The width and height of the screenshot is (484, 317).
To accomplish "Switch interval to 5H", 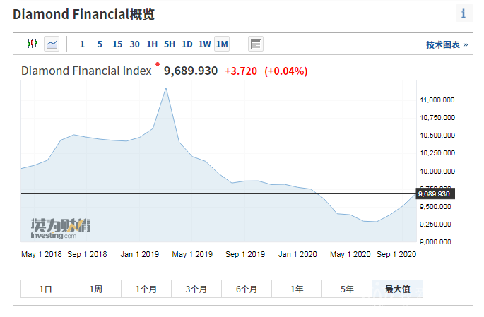I will coord(170,44).
